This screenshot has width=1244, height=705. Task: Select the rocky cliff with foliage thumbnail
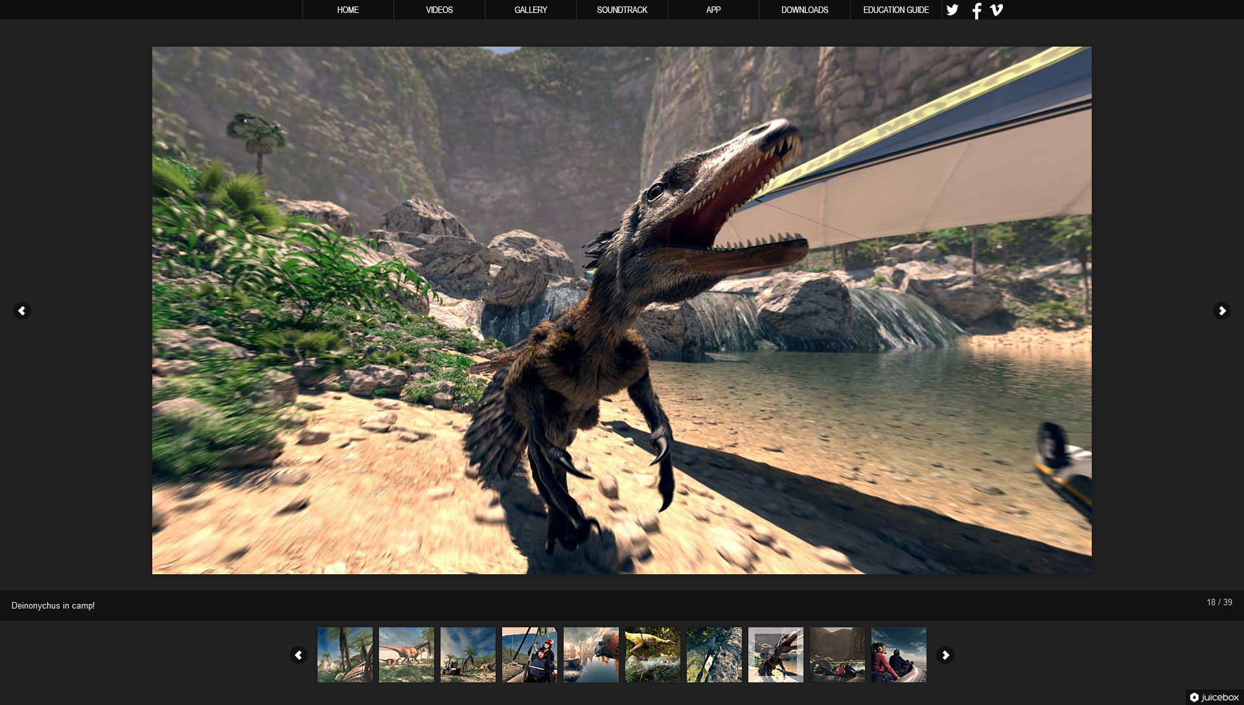[714, 655]
